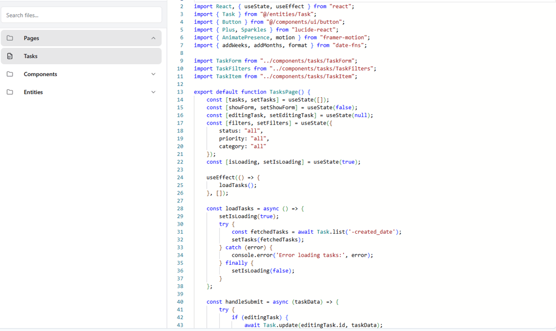Expand the Components folder chevron
The width and height of the screenshot is (556, 331).
[x=153, y=74]
